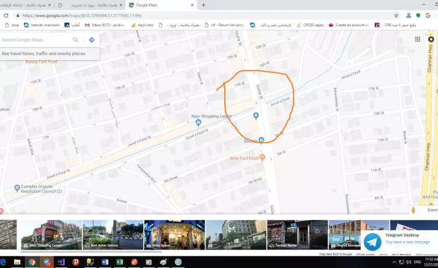Click the Swatch shop pin on map
This screenshot has width=438, height=268.
pyautogui.click(x=261, y=140)
